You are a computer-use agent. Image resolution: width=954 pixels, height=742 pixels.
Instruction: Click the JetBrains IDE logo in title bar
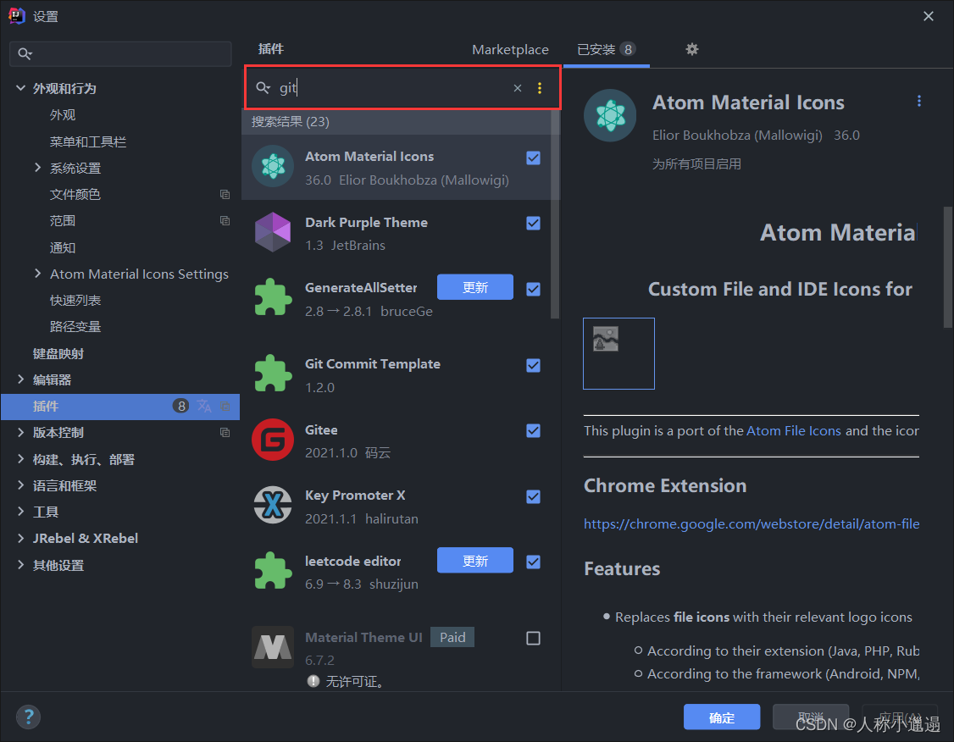[16, 16]
